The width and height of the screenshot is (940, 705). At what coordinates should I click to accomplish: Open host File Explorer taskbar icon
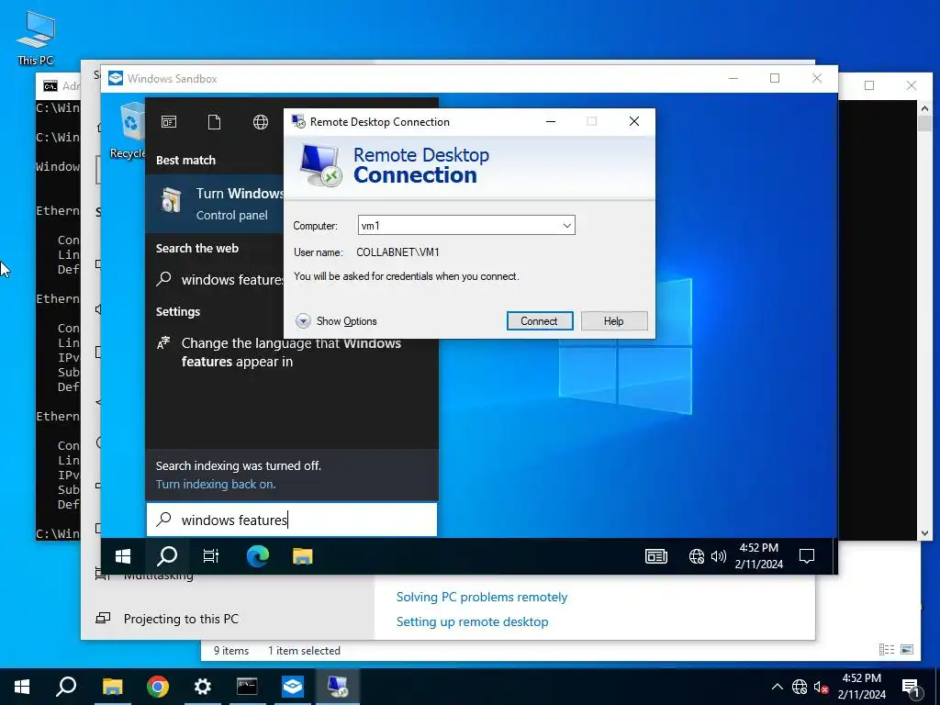pyautogui.click(x=112, y=687)
